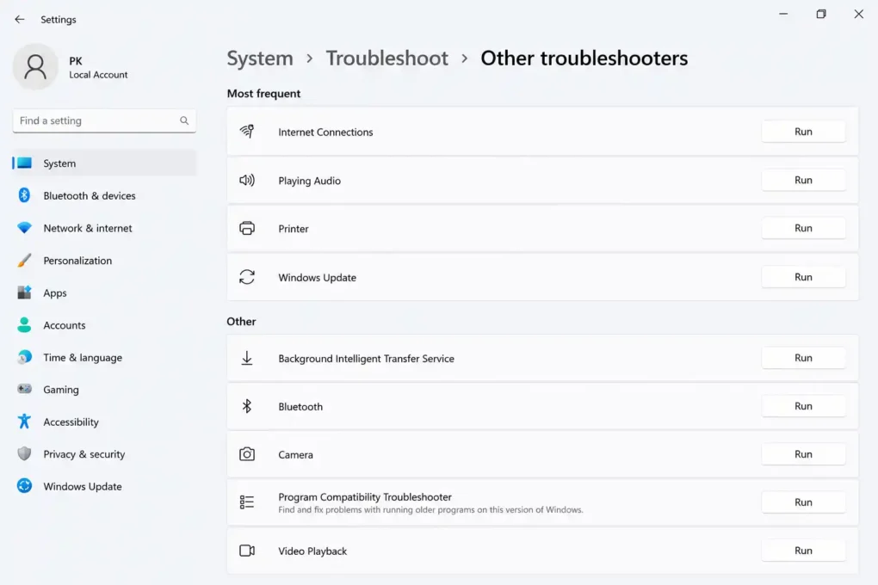878x585 pixels.
Task: Click the 'Playing Audio' label
Action: click(309, 181)
